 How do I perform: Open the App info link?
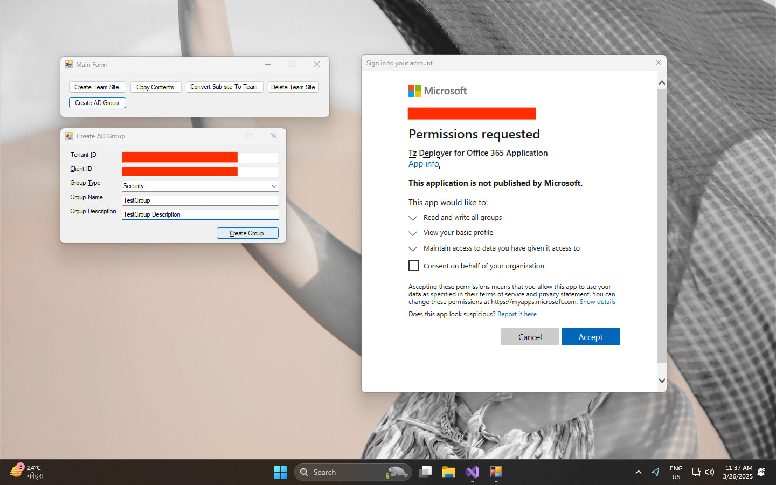point(424,164)
